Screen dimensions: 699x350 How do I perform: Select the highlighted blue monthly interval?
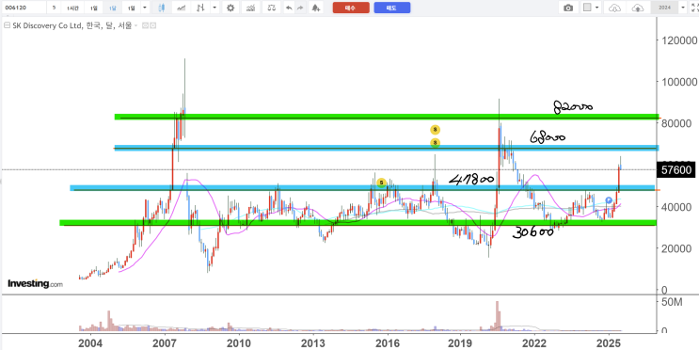click(112, 8)
